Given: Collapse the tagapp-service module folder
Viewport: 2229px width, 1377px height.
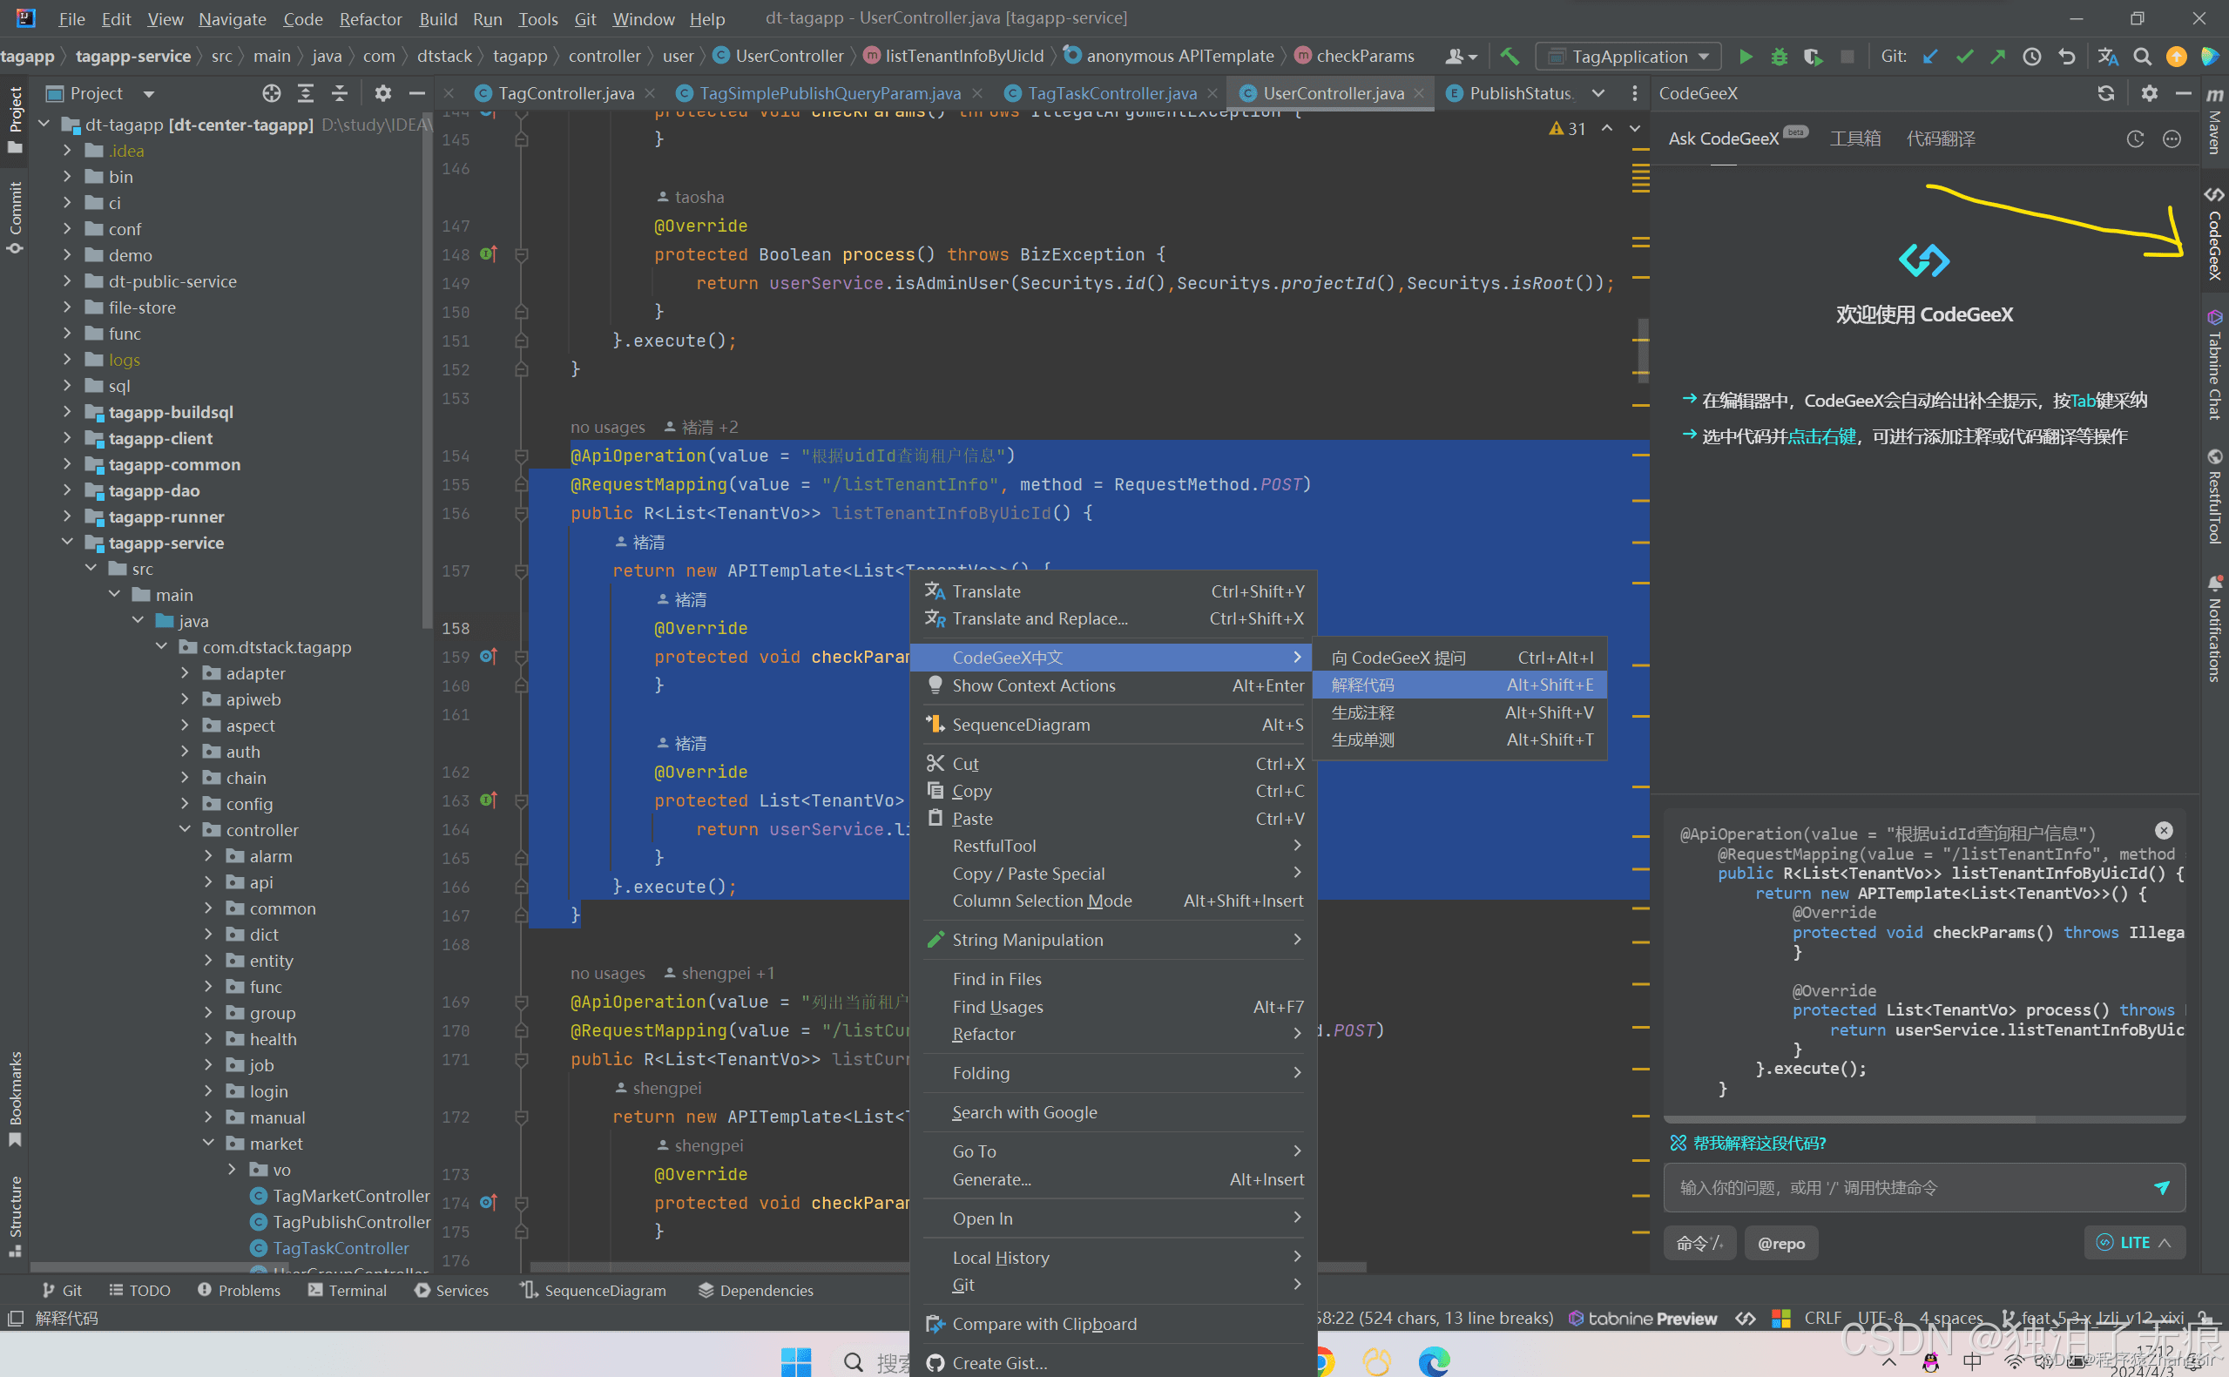Looking at the screenshot, I should (x=67, y=543).
